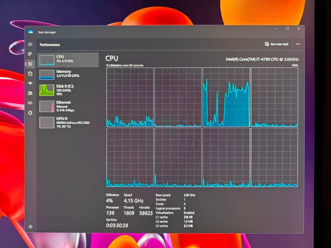The height and width of the screenshot is (248, 331).
Task: Click the L3 cache 8,0 MB value
Action: [x=188, y=226]
